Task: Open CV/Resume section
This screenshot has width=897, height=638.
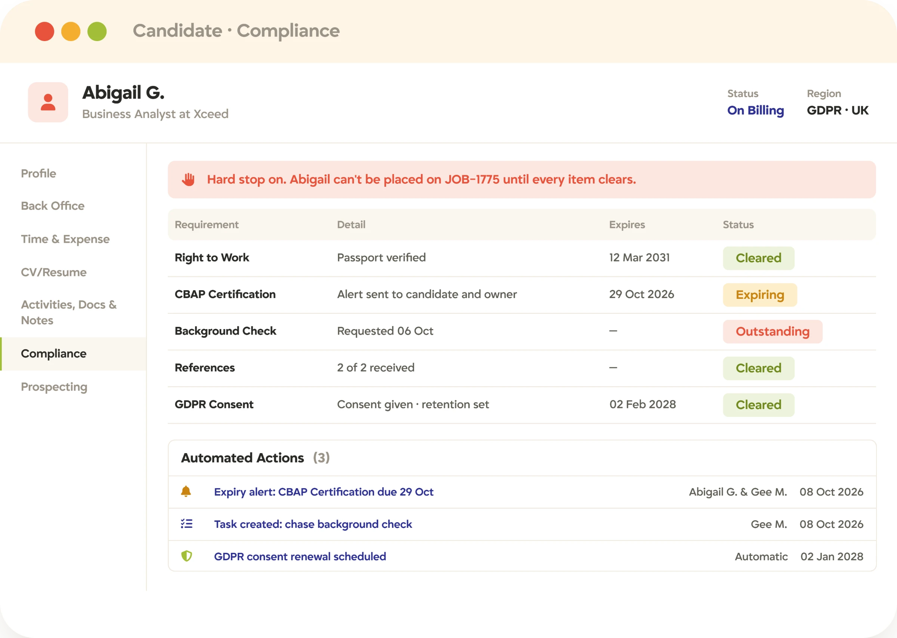Action: [54, 272]
